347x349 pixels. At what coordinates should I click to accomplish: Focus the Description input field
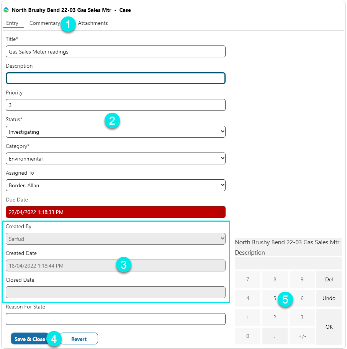coord(115,78)
